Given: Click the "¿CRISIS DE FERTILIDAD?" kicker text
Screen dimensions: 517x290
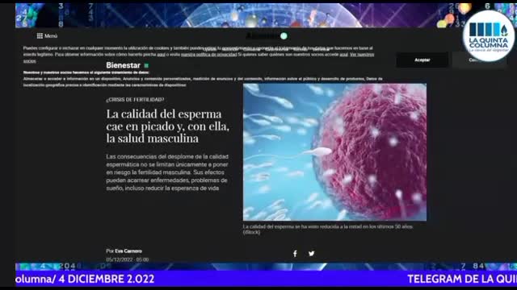Looking at the screenshot, I should pos(135,100).
